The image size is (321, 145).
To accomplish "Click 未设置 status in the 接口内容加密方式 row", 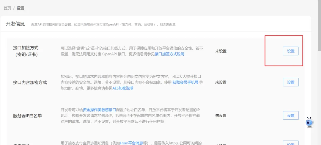I will 221,82.
